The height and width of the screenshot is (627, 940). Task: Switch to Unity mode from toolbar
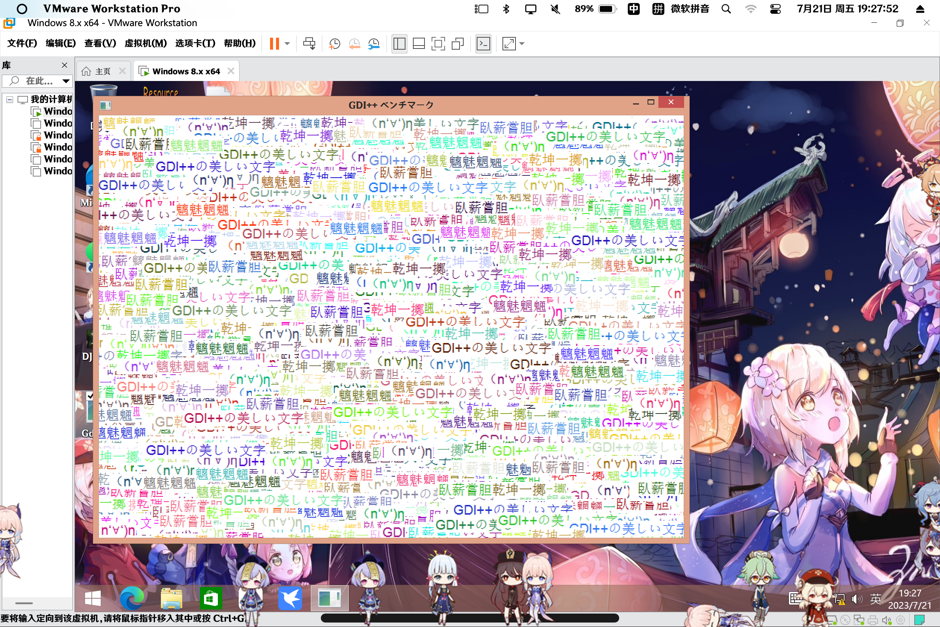pyautogui.click(x=458, y=44)
